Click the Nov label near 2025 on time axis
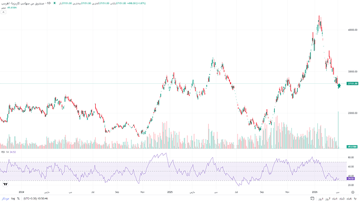The height and width of the screenshot is (202, 359). tap(142, 192)
